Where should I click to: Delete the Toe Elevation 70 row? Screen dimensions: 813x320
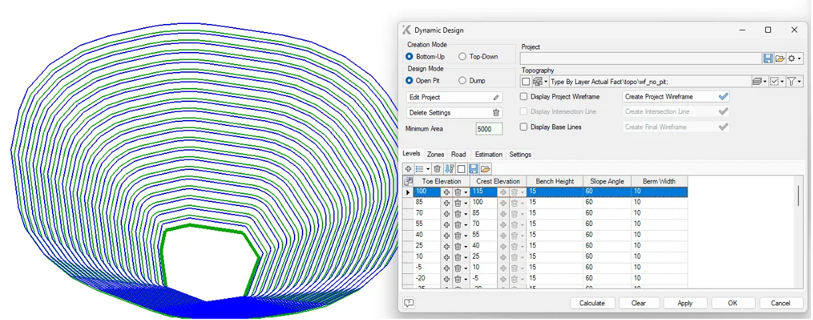[458, 213]
